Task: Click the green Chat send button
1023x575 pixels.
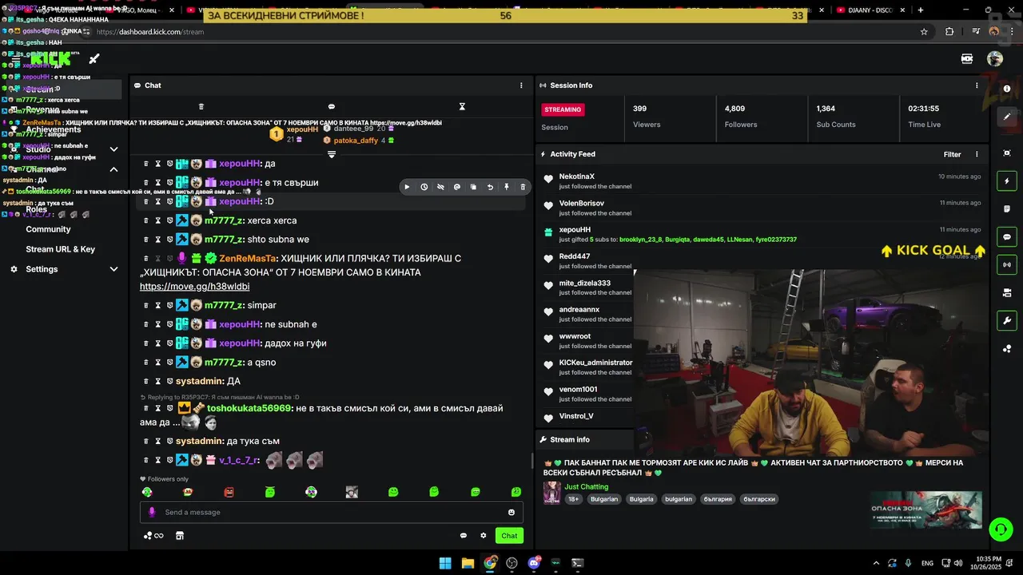Action: click(509, 536)
